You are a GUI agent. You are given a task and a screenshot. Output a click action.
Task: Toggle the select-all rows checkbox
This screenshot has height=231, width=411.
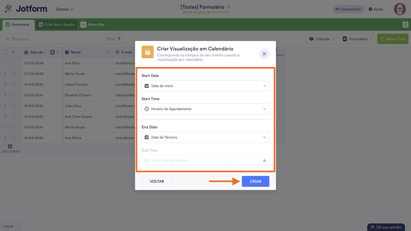(6, 52)
